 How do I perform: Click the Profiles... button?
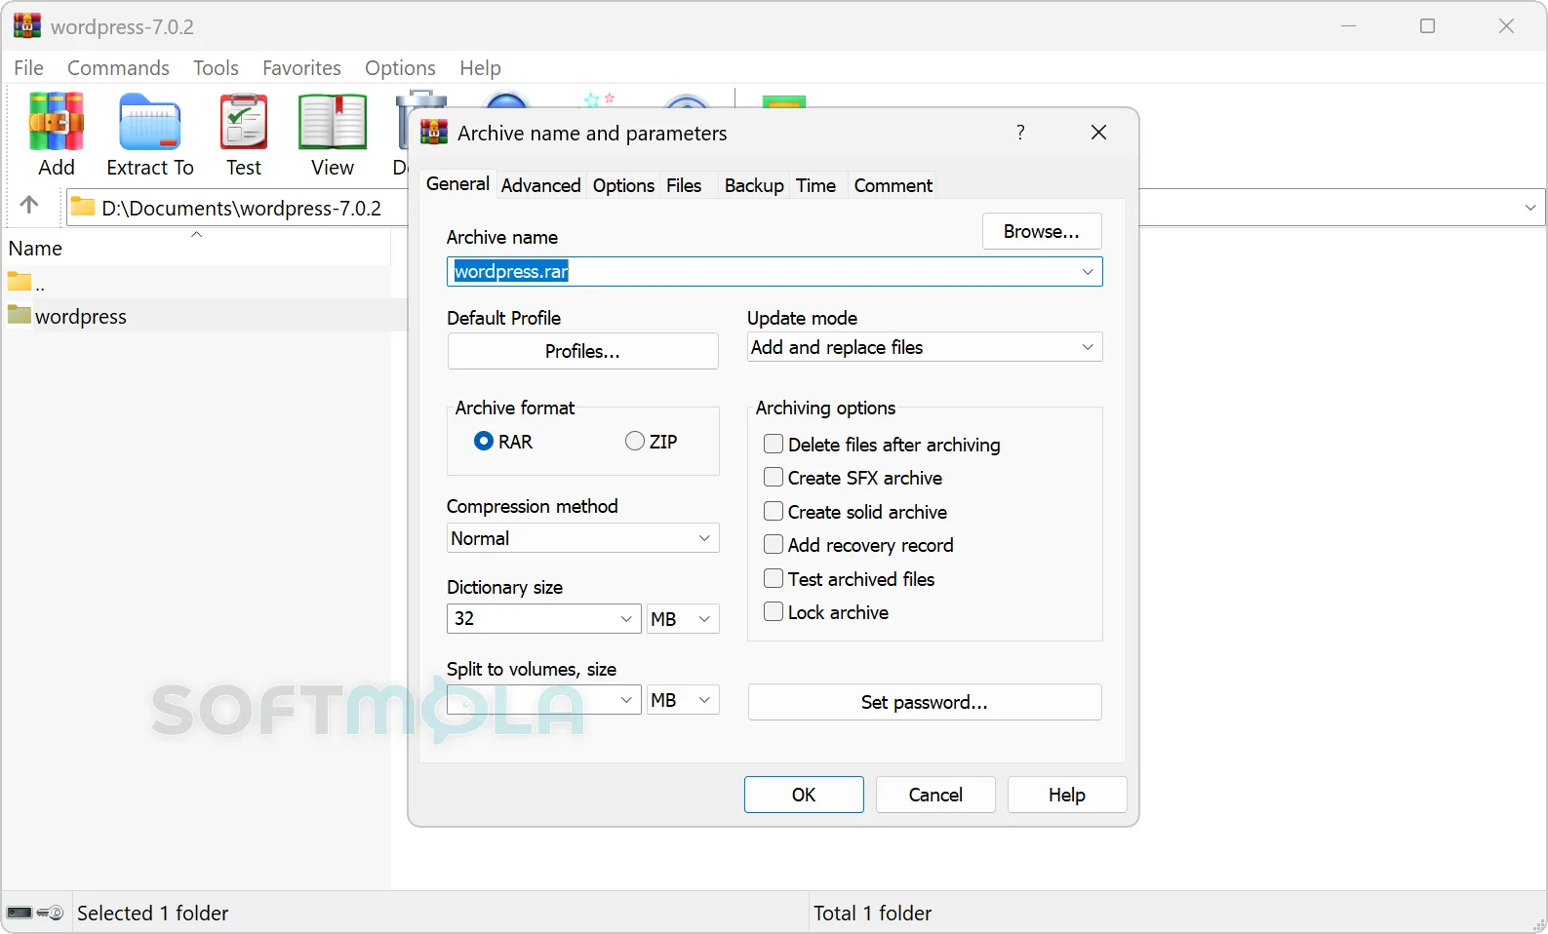tap(582, 351)
